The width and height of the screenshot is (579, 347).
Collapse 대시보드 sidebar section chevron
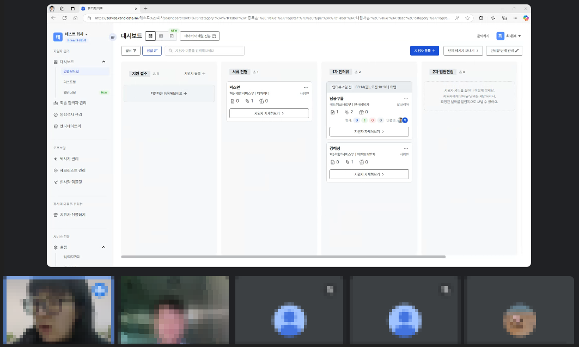(103, 62)
